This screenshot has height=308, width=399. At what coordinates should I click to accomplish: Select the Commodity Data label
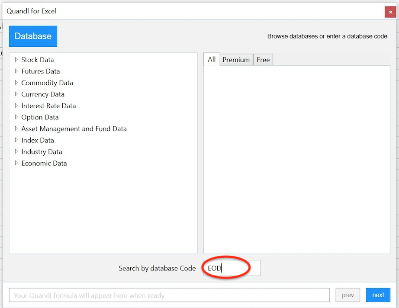pyautogui.click(x=47, y=83)
